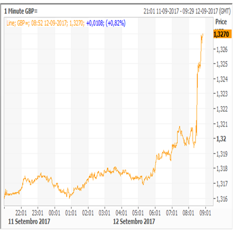Click the 1,323 price axis label
This screenshot has height=233, width=233.
(222, 94)
